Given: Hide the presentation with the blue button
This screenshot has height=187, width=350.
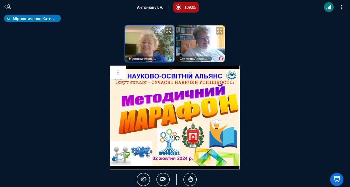Looking at the screenshot, I should (x=337, y=179).
